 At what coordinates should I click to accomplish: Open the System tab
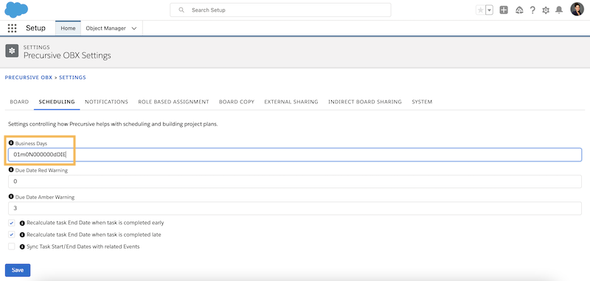coord(422,102)
